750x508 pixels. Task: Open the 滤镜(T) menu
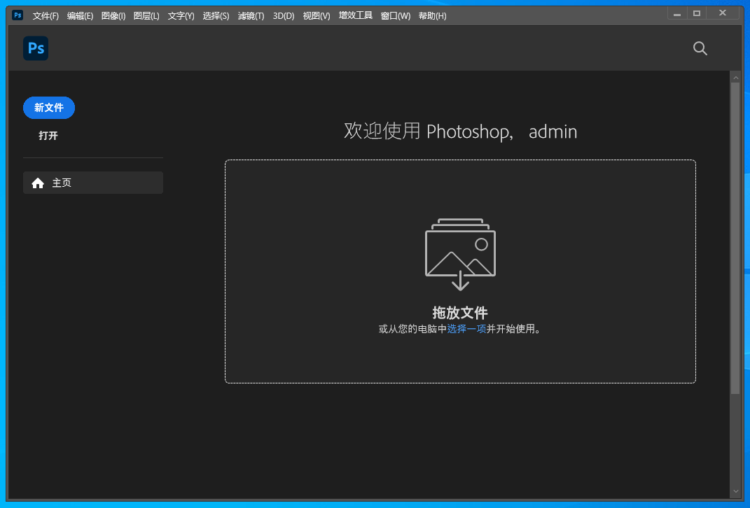(x=251, y=15)
